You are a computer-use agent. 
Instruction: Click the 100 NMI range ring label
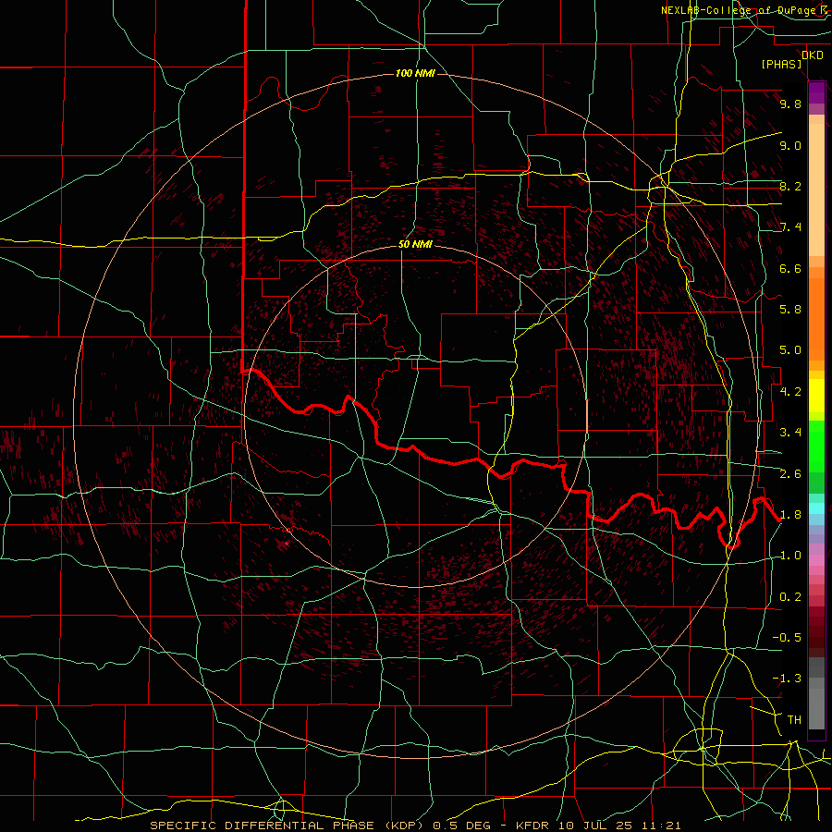(415, 73)
